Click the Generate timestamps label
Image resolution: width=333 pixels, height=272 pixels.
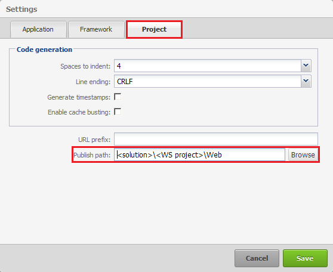tap(79, 97)
